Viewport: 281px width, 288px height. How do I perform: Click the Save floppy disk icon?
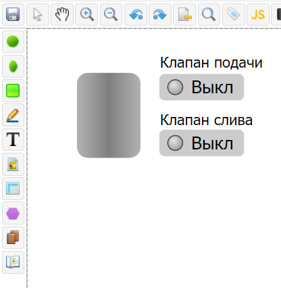point(13,14)
